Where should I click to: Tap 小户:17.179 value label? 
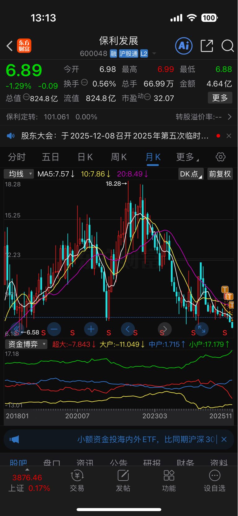(x=210, y=344)
